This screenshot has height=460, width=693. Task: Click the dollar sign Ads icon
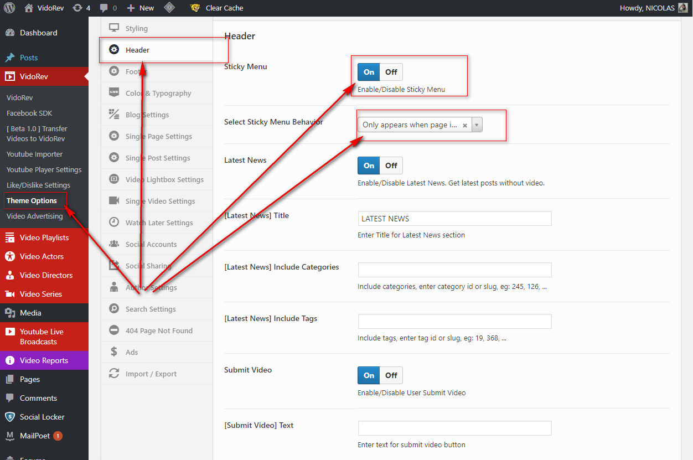click(x=114, y=352)
